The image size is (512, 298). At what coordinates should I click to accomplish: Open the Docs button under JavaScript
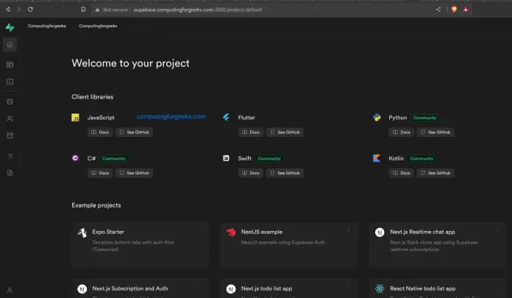(101, 132)
